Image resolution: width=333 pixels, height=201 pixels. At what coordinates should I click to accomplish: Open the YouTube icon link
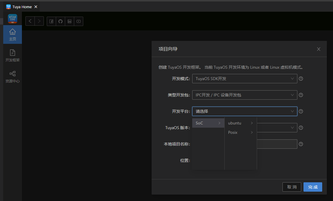pos(79,21)
